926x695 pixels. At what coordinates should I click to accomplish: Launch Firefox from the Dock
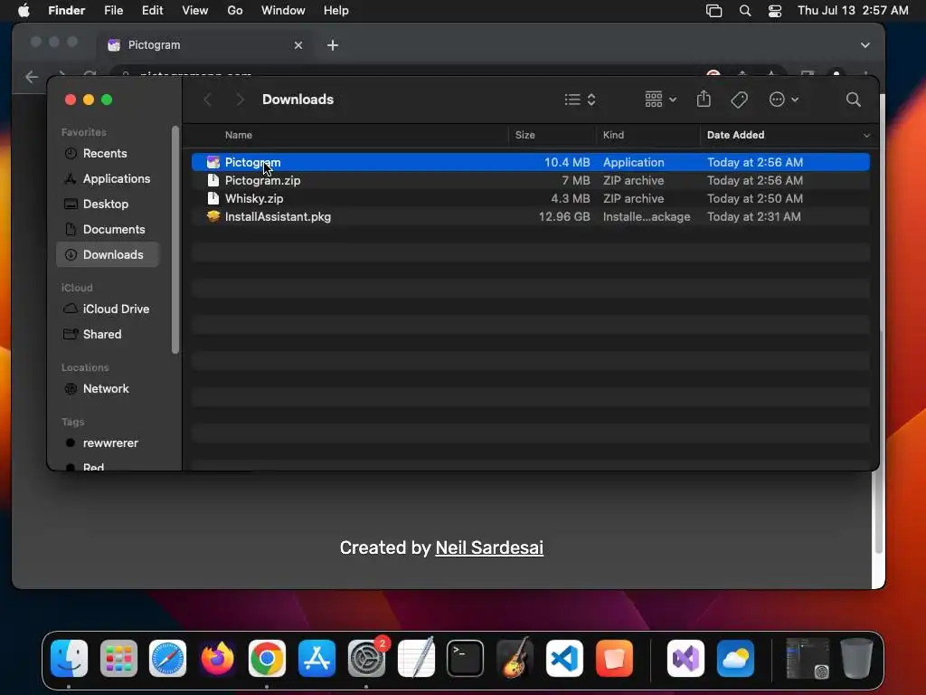[217, 658]
